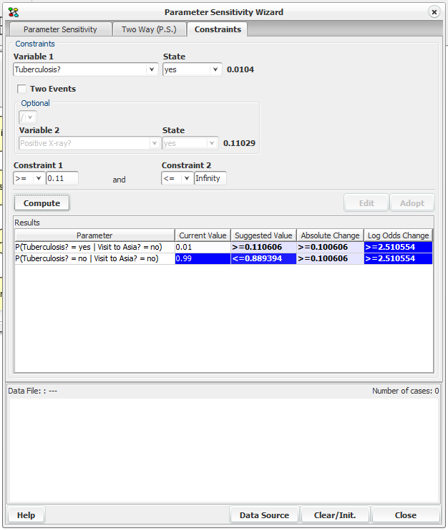
Task: Open the Variable 1 State yes dropdown
Action: pos(192,69)
